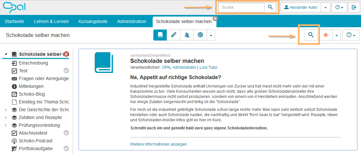This screenshot has height=154, width=361.
Task: Click the course search magnifier button
Action: [311, 35]
